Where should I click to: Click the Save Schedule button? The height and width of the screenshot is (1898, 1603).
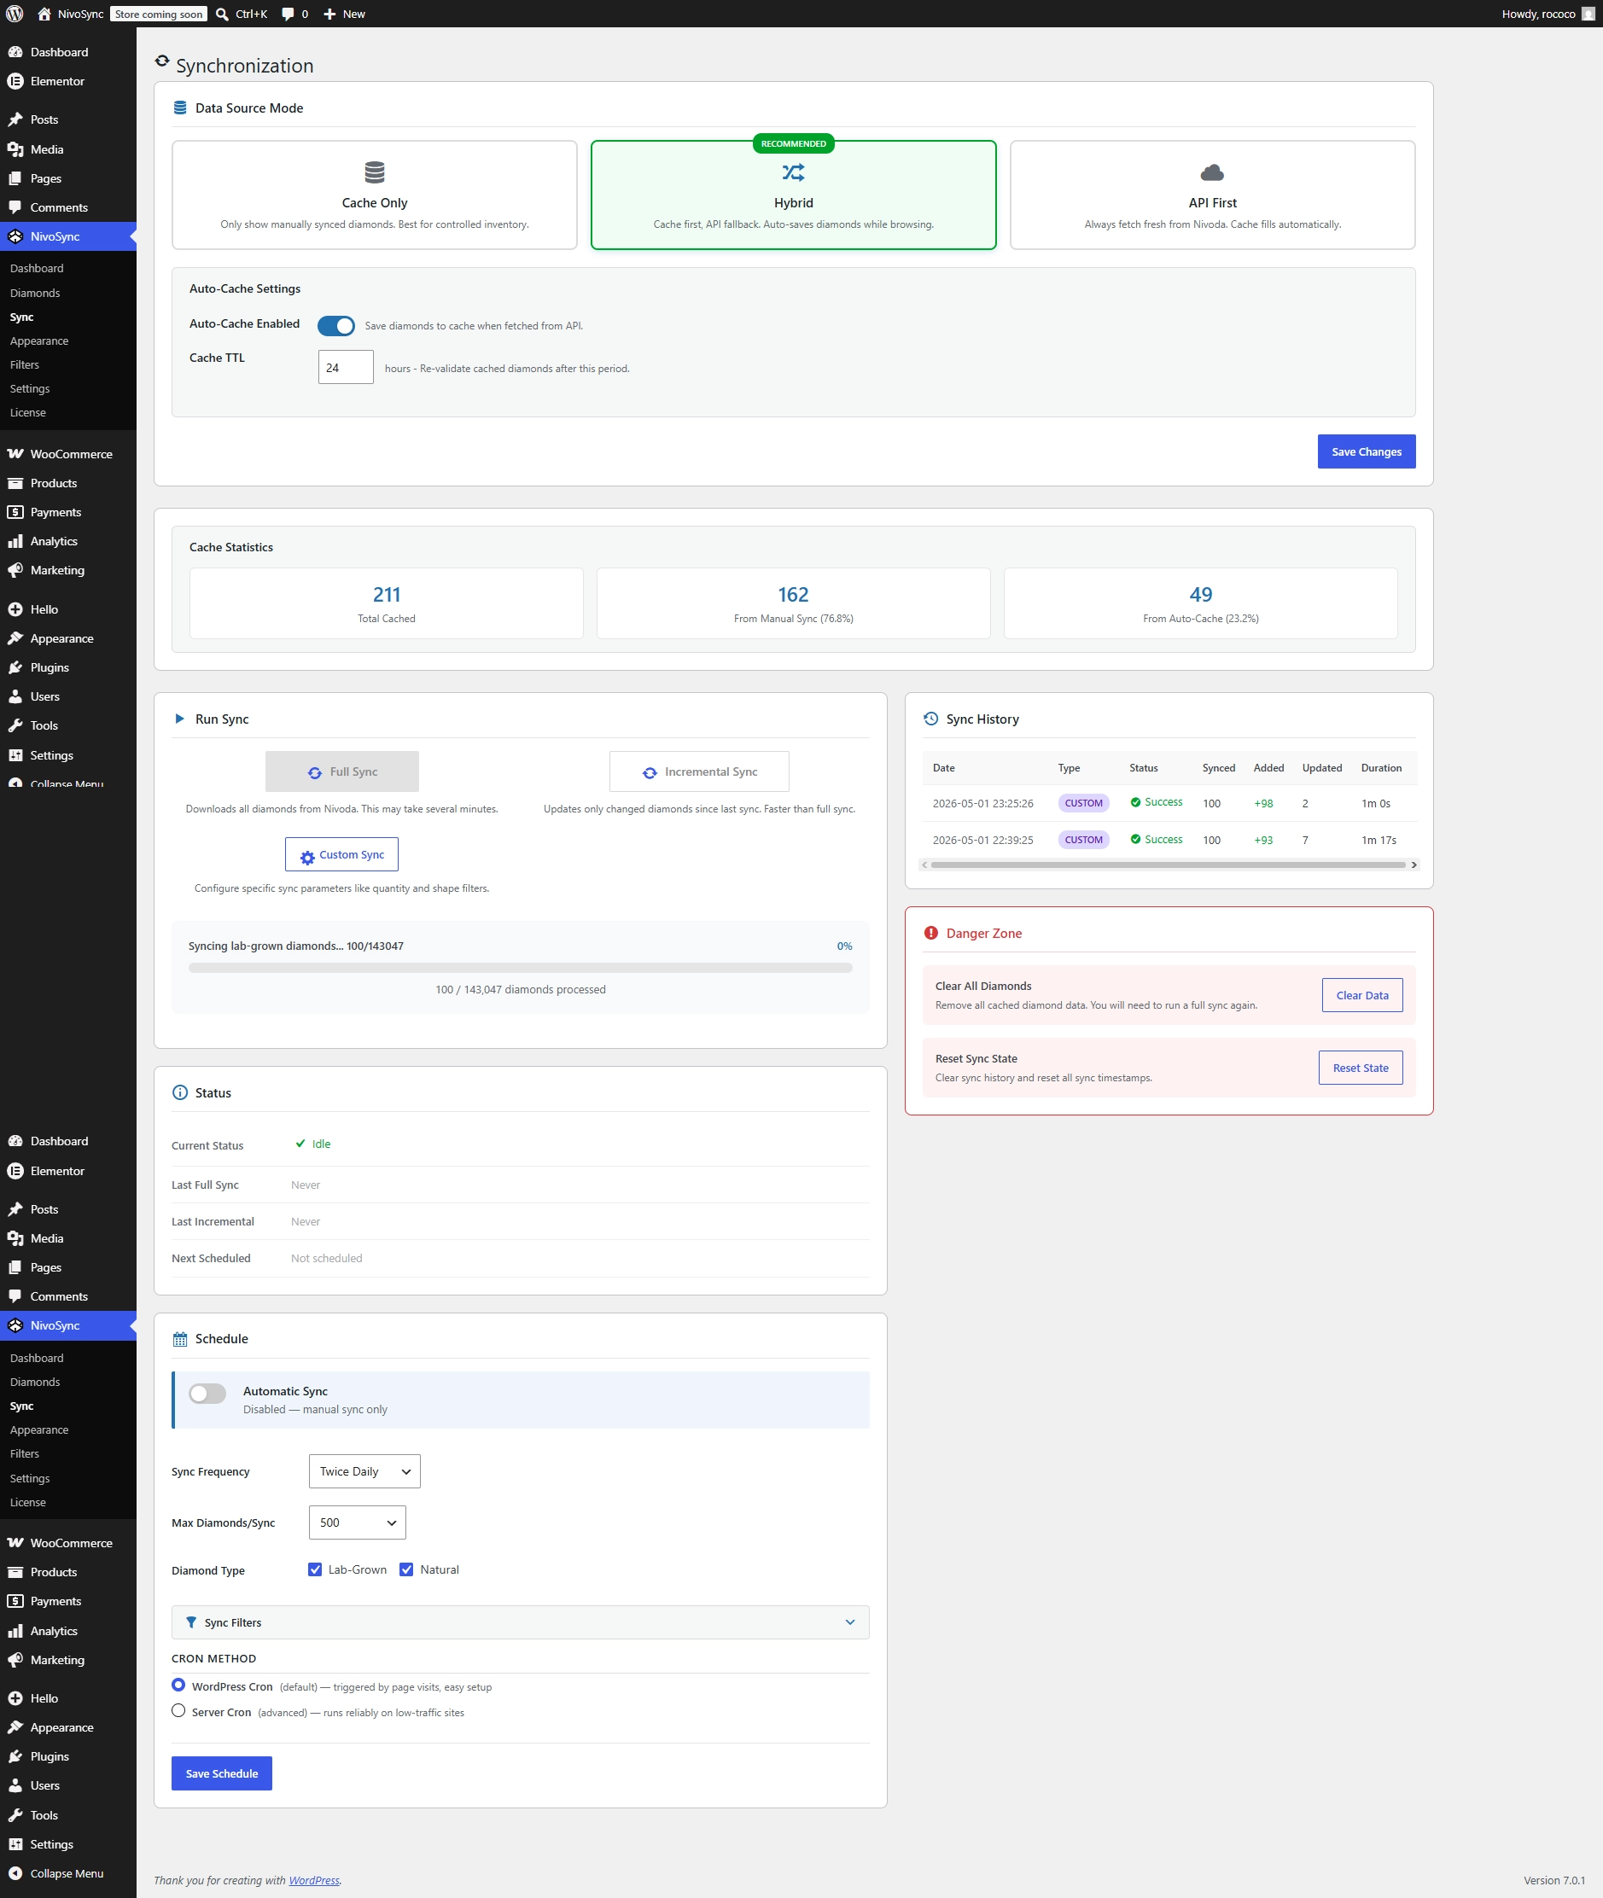click(x=222, y=1773)
